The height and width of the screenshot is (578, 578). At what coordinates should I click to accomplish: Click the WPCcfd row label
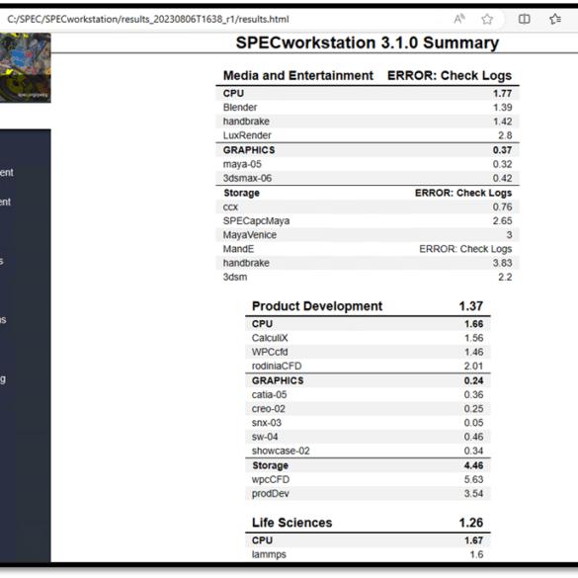[270, 352]
